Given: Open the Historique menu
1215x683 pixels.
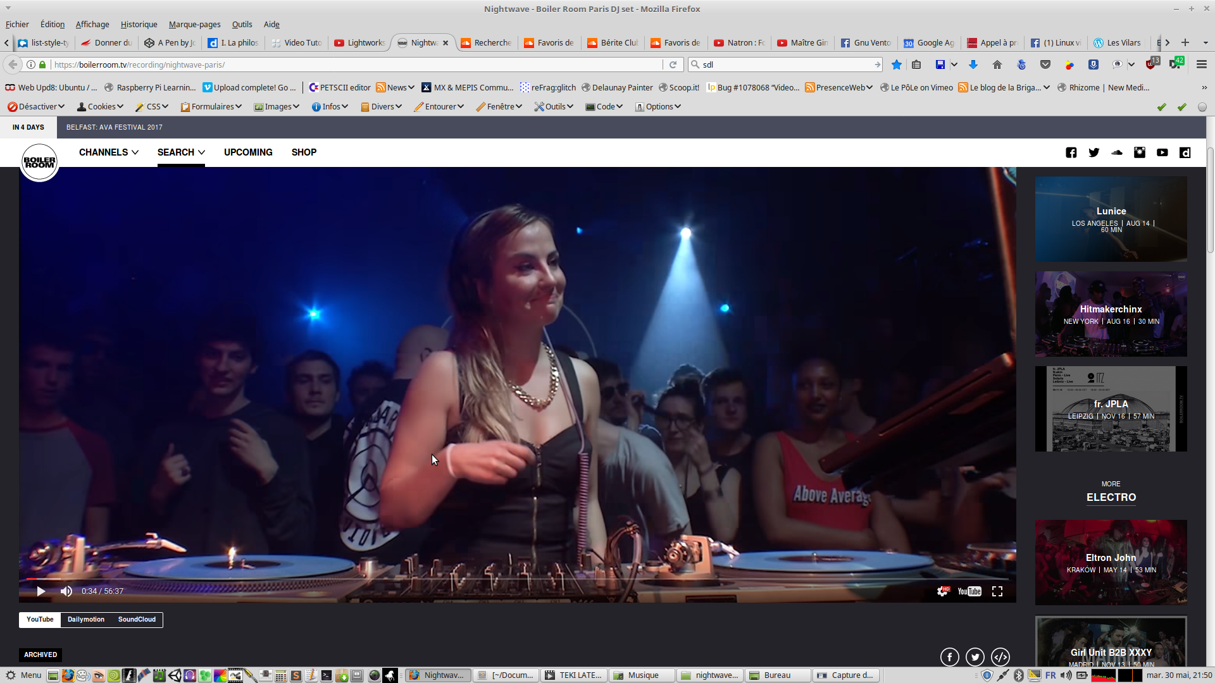Looking at the screenshot, I should click(139, 24).
